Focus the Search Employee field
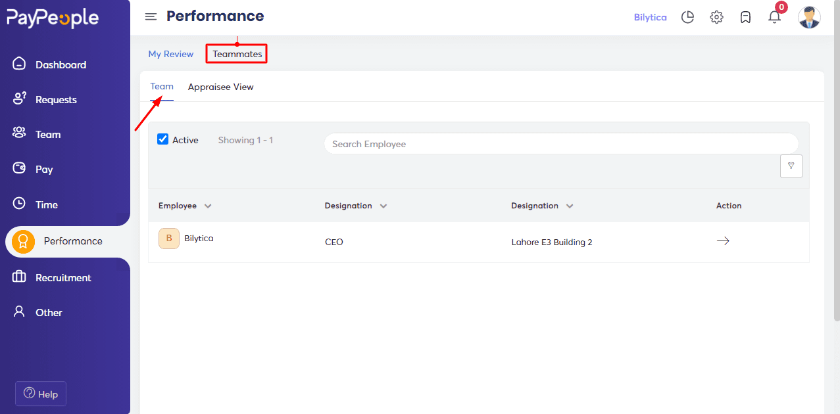Image resolution: width=840 pixels, height=414 pixels. pos(561,144)
